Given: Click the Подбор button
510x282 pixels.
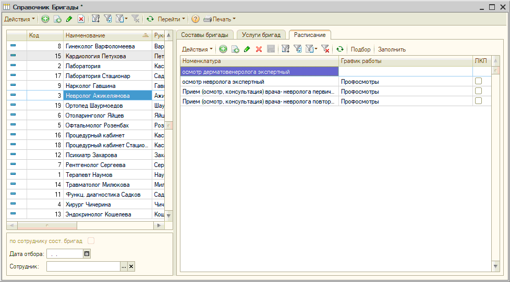Looking at the screenshot, I should (361, 49).
